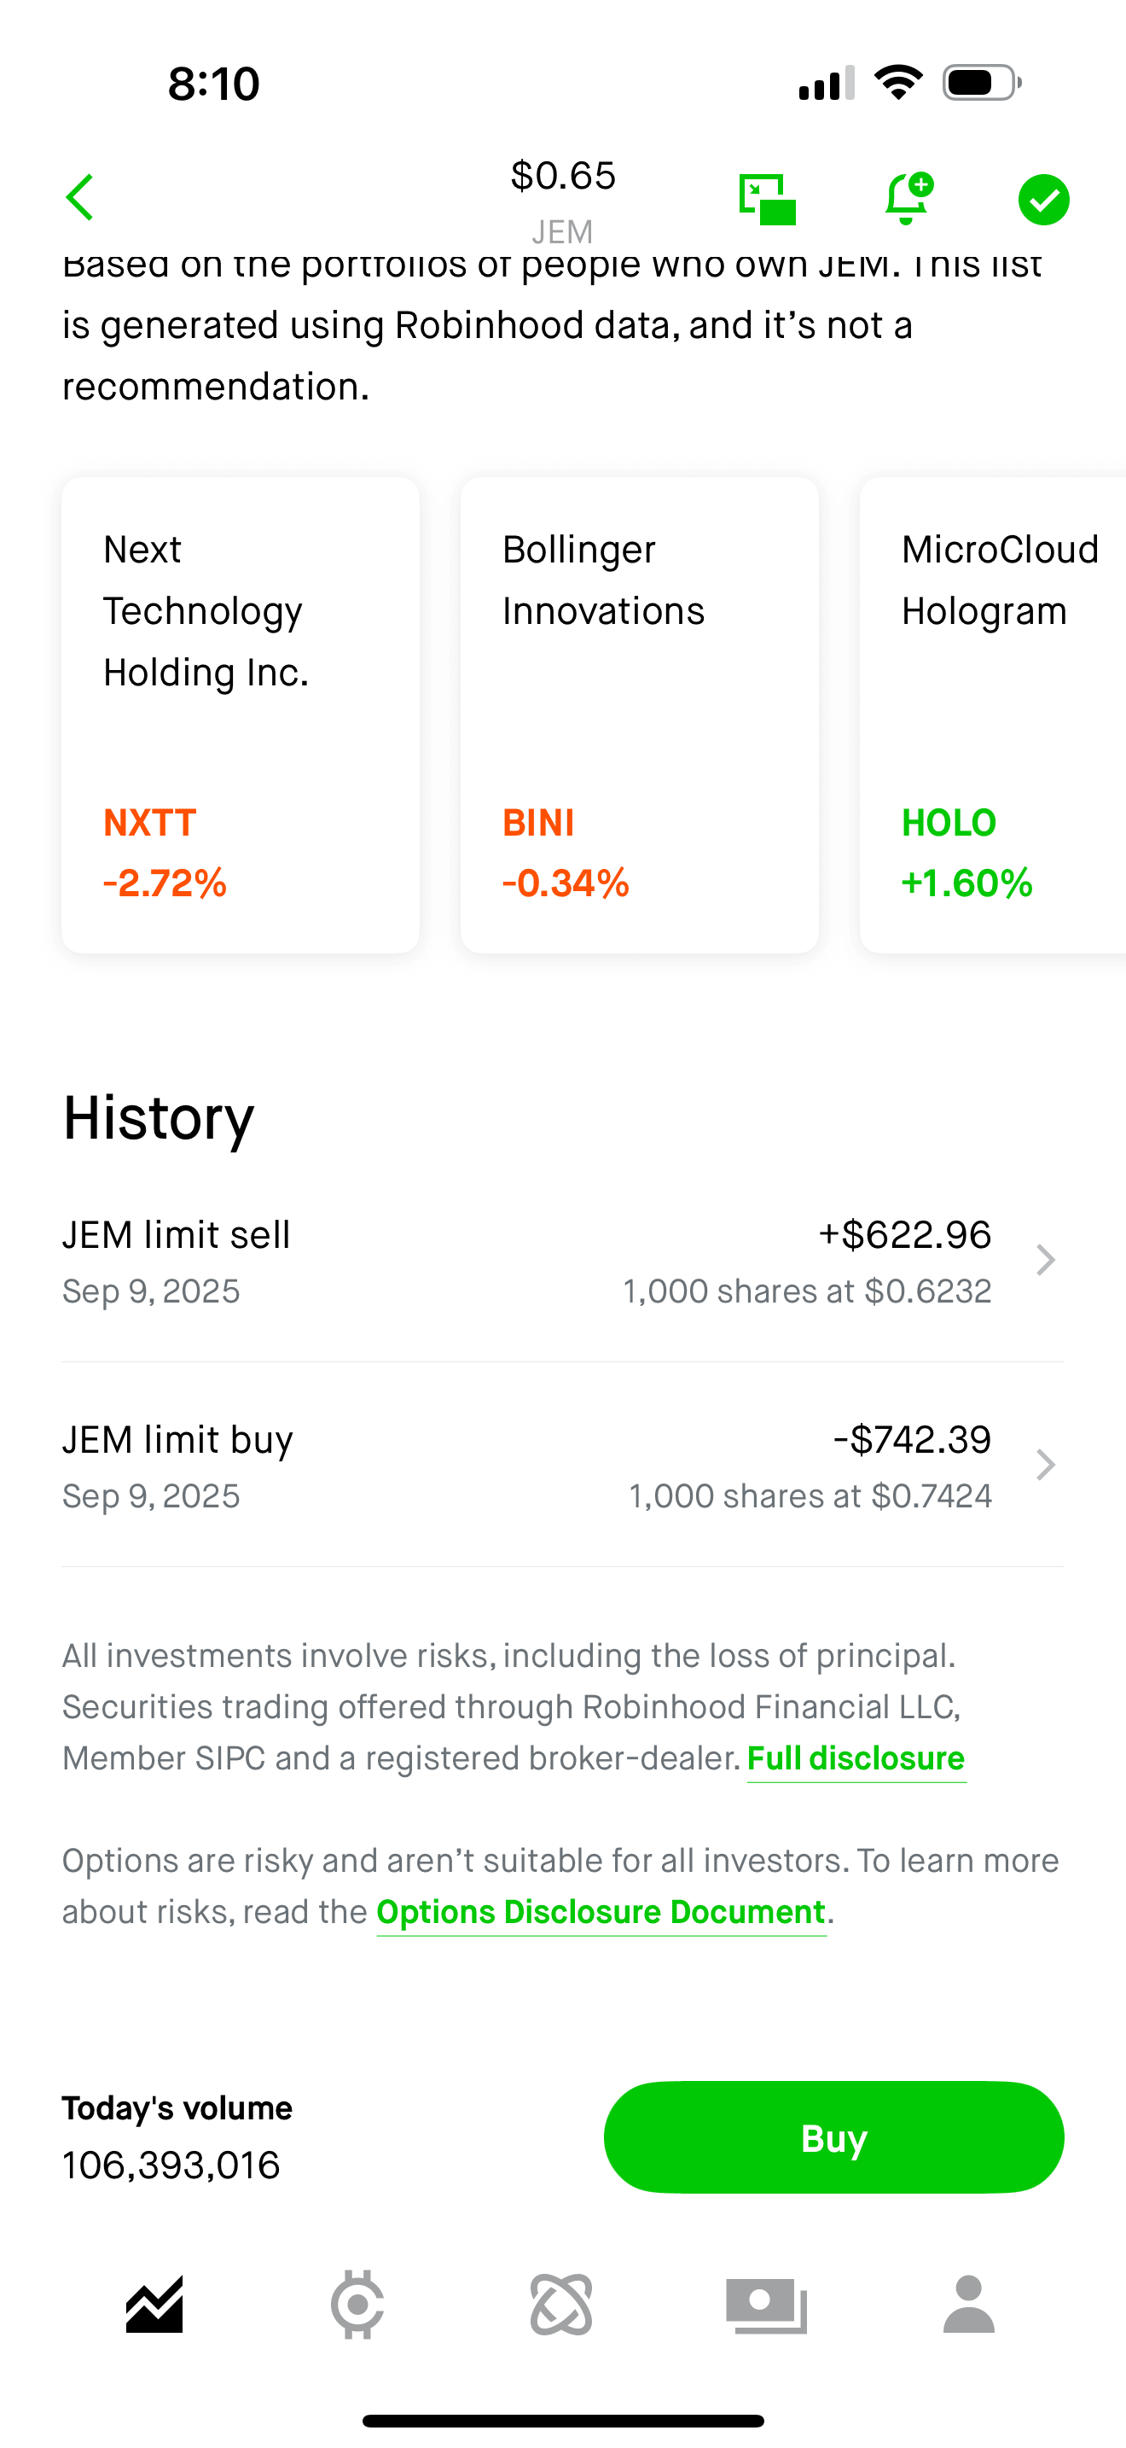
Task: Expand JEM limit sell order chevron
Action: (1045, 1260)
